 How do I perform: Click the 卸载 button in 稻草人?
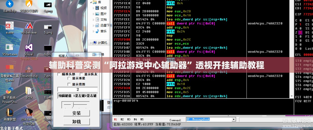tap(76, 122)
